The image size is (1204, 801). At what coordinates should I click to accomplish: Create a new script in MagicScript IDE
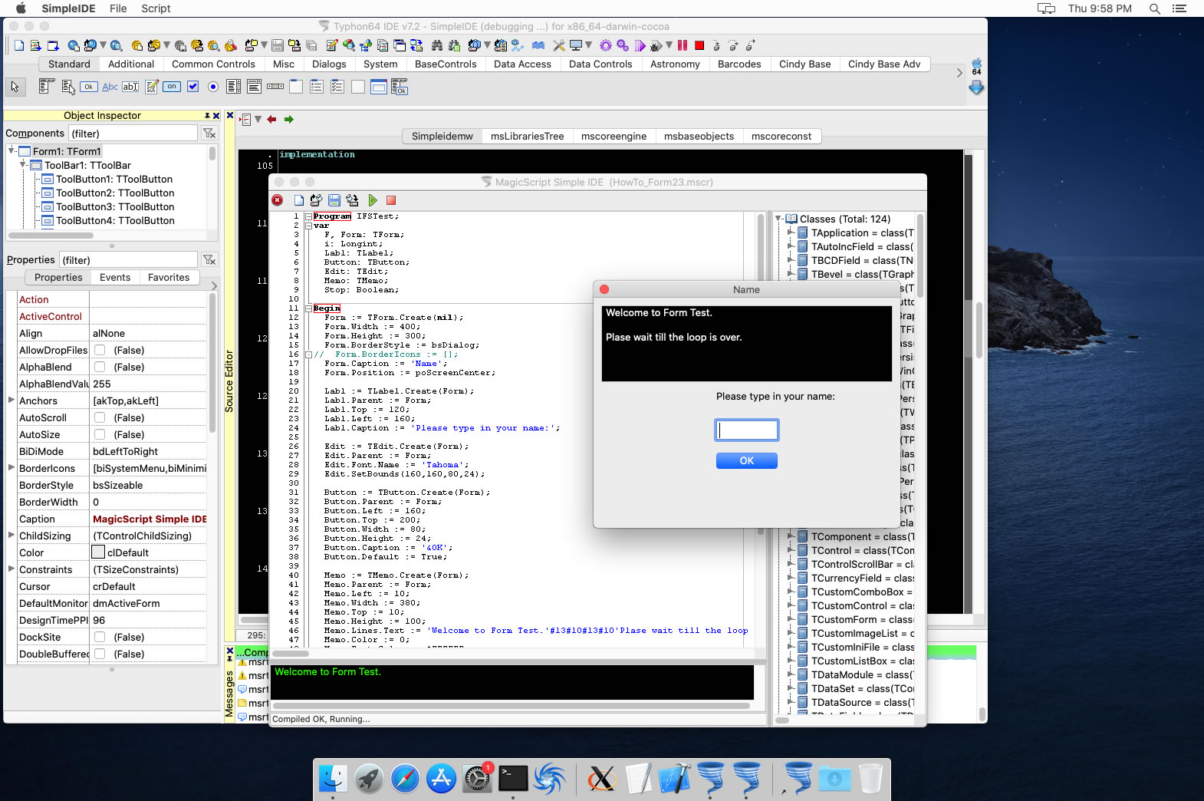(299, 200)
